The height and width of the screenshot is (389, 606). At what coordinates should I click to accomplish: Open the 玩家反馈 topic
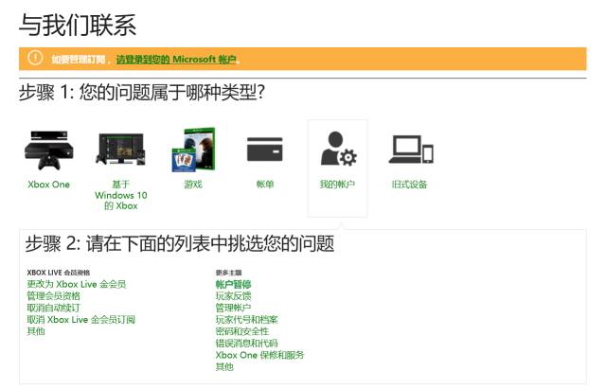tap(234, 296)
